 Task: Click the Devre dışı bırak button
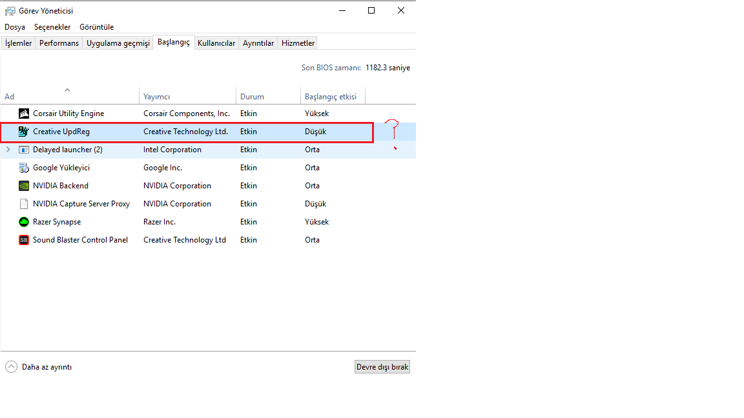(382, 367)
